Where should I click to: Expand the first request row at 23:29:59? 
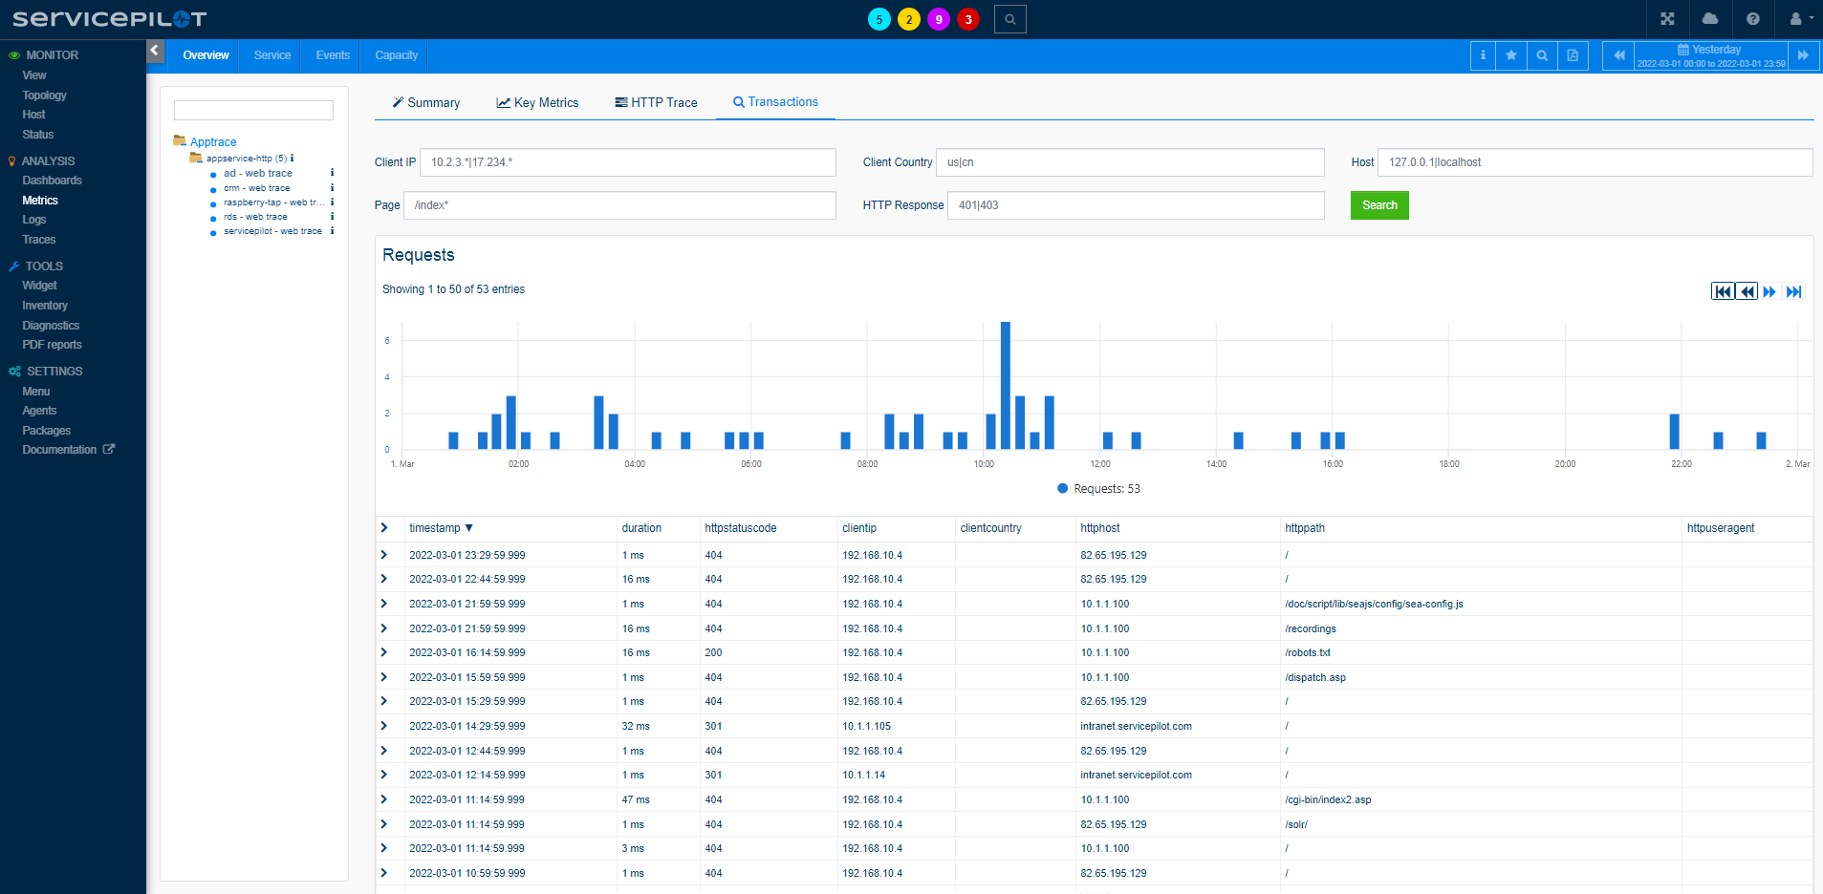pos(384,555)
